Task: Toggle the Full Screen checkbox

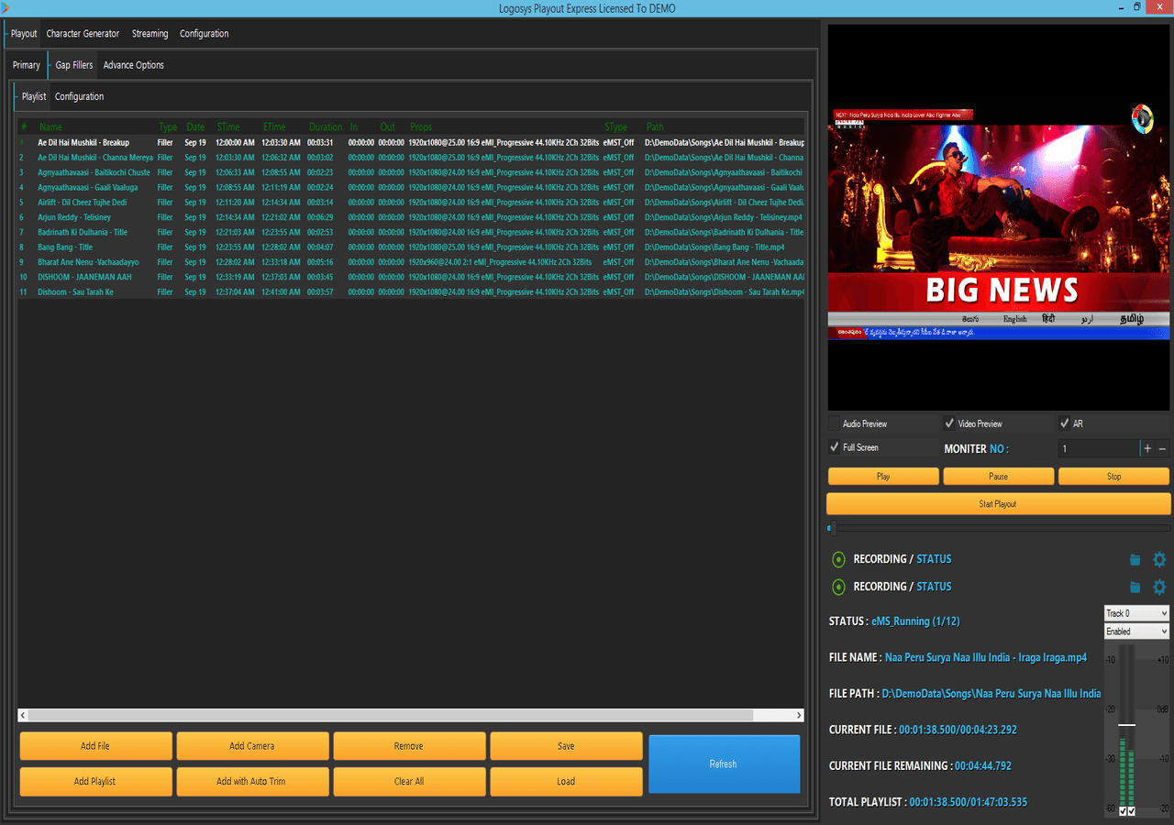Action: click(x=834, y=447)
